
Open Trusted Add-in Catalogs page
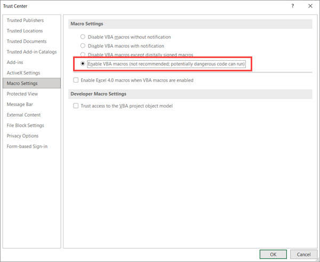point(31,52)
